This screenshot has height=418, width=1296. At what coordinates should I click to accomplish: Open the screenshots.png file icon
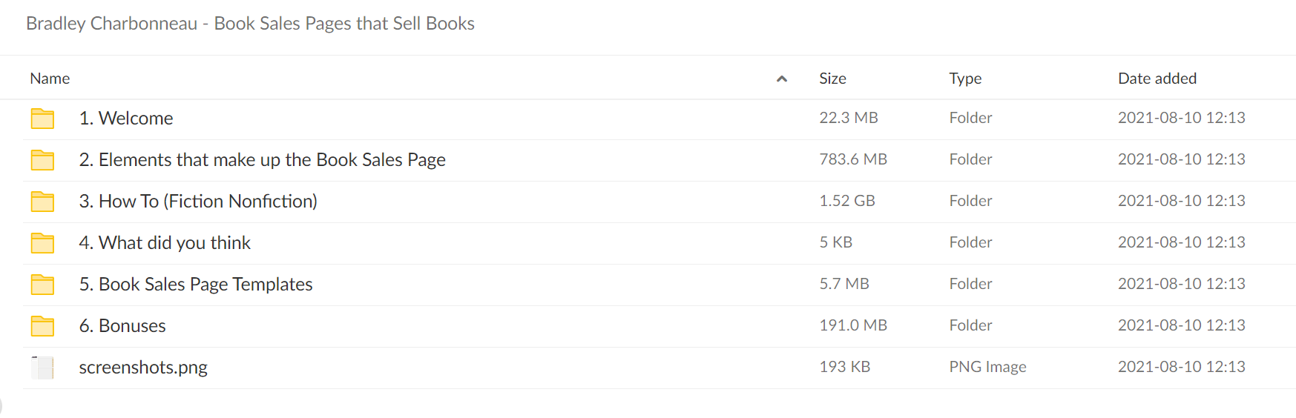[42, 368]
